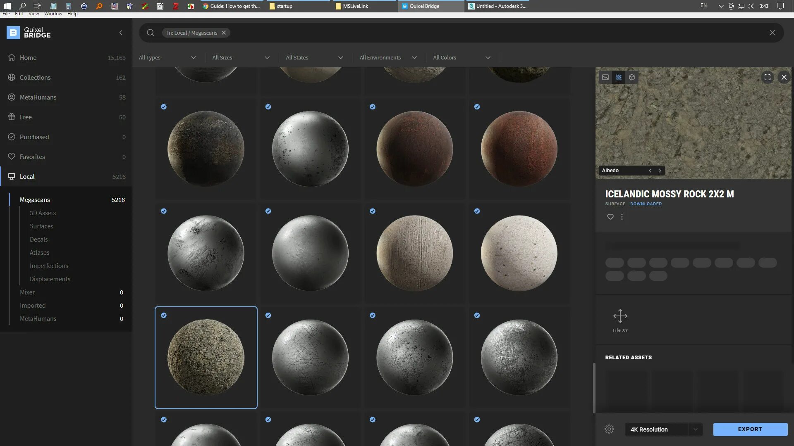The image size is (794, 446).
Task: Select the tiled preview icon
Action: click(618, 77)
